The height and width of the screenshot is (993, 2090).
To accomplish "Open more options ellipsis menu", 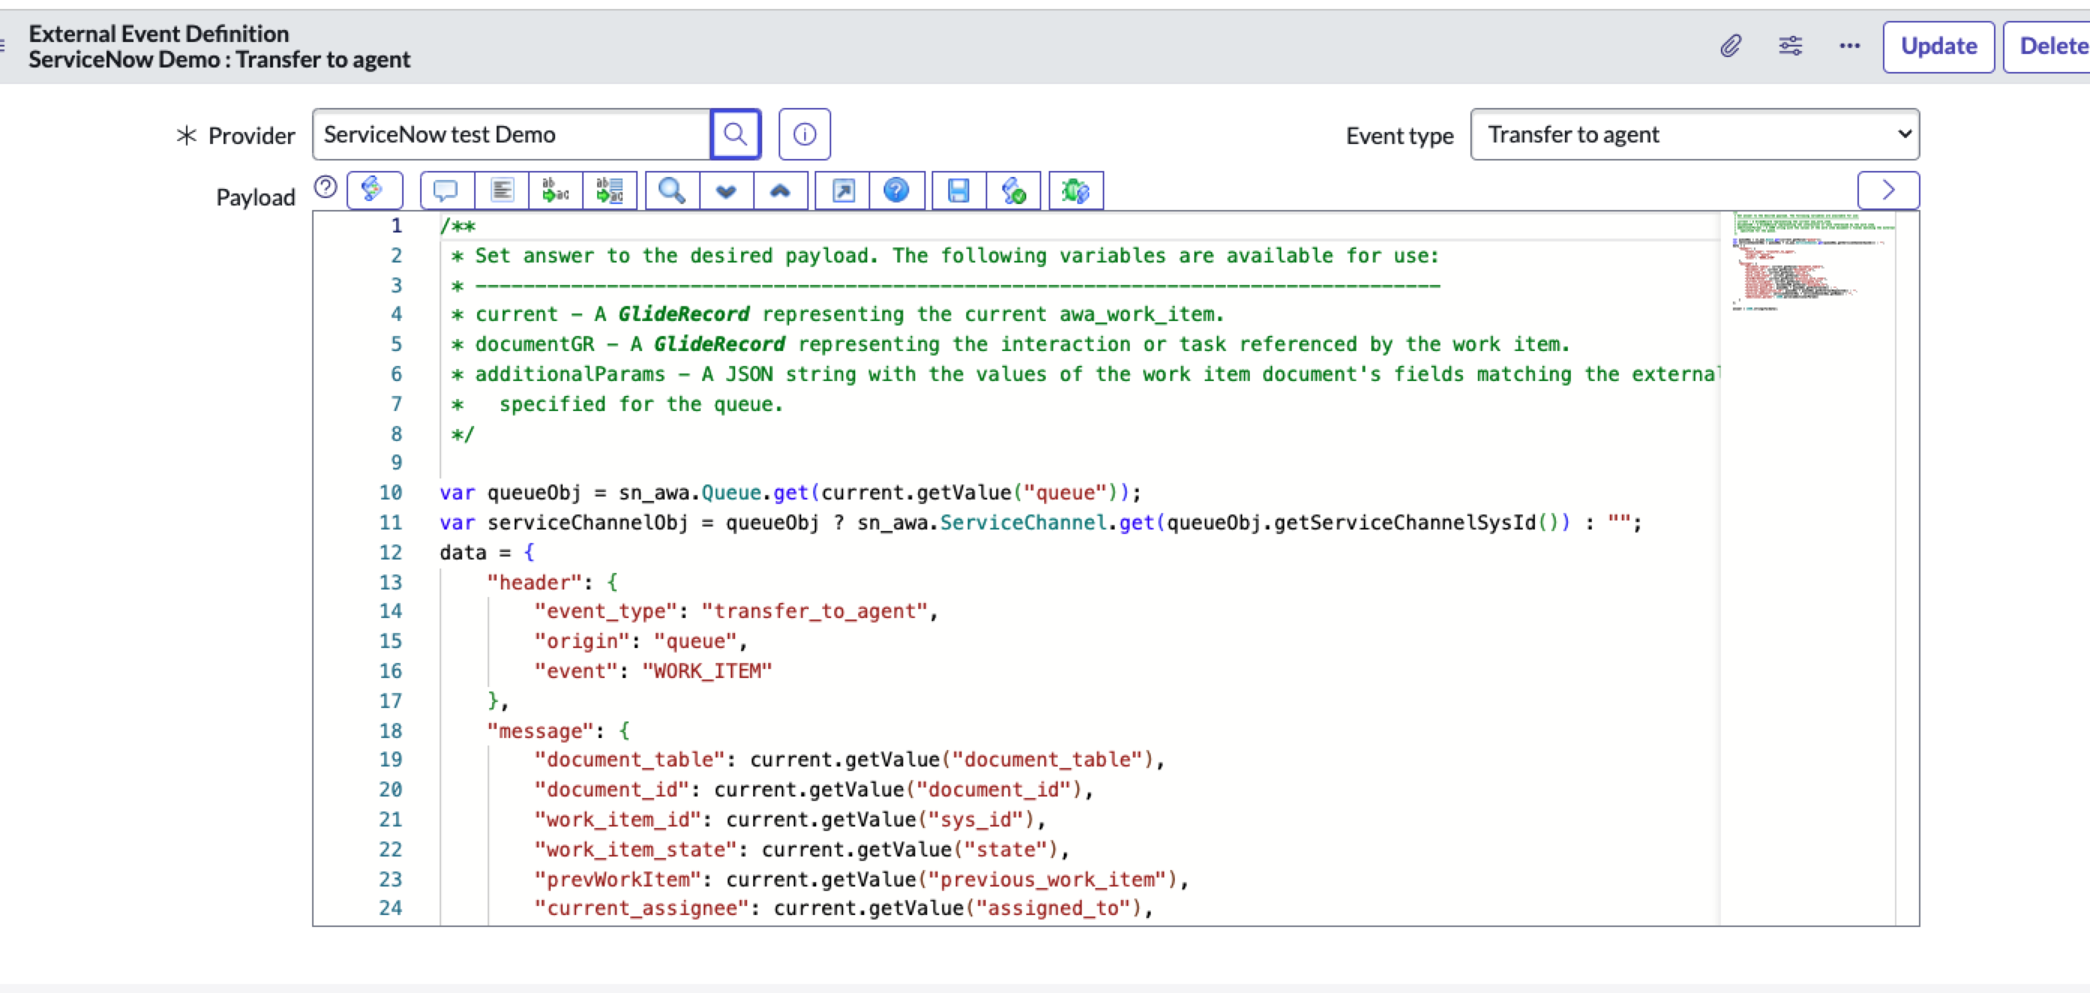I will tap(1849, 46).
